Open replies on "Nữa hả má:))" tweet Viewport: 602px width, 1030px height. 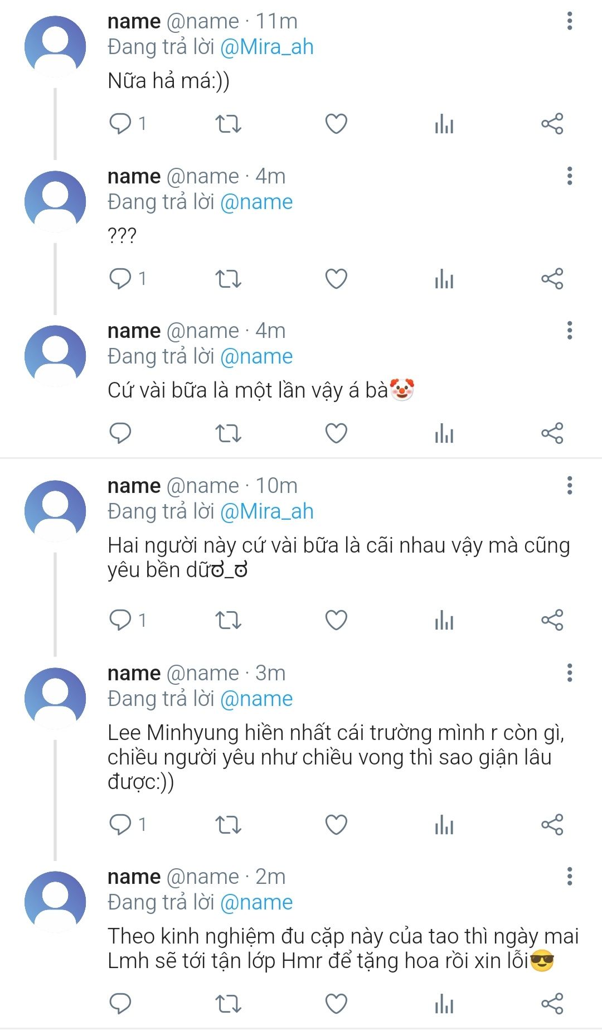[x=120, y=124]
